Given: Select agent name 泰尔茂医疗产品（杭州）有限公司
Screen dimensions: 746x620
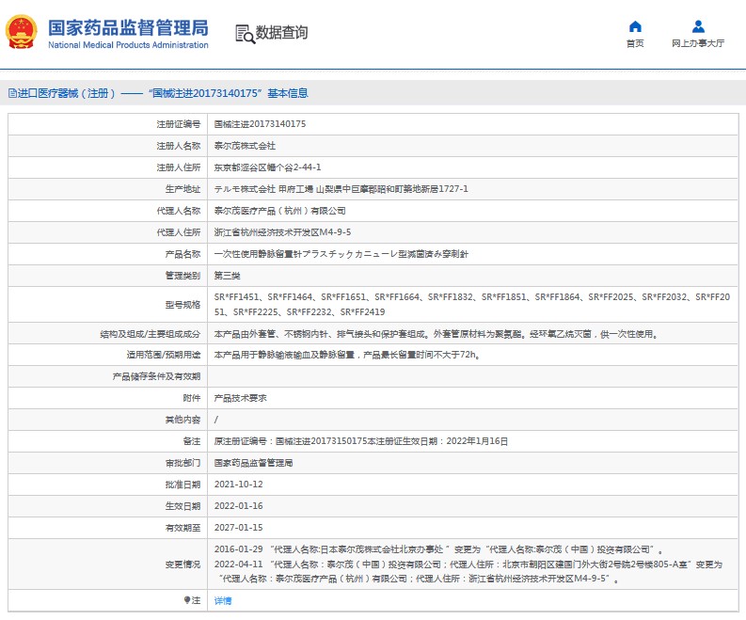Looking at the screenshot, I should [279, 211].
